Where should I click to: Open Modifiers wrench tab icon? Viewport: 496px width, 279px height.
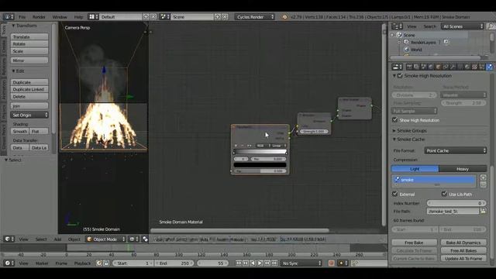tap(453, 67)
